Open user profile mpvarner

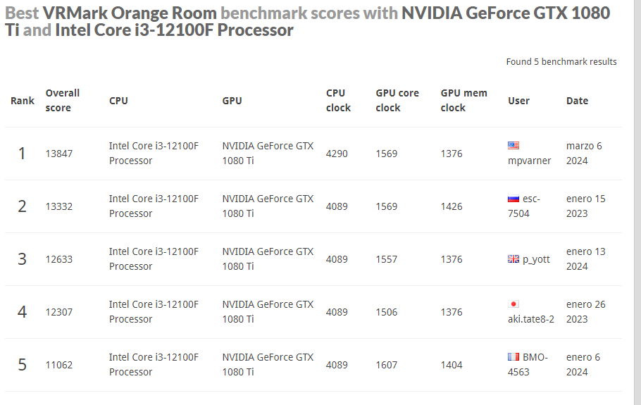tap(529, 161)
